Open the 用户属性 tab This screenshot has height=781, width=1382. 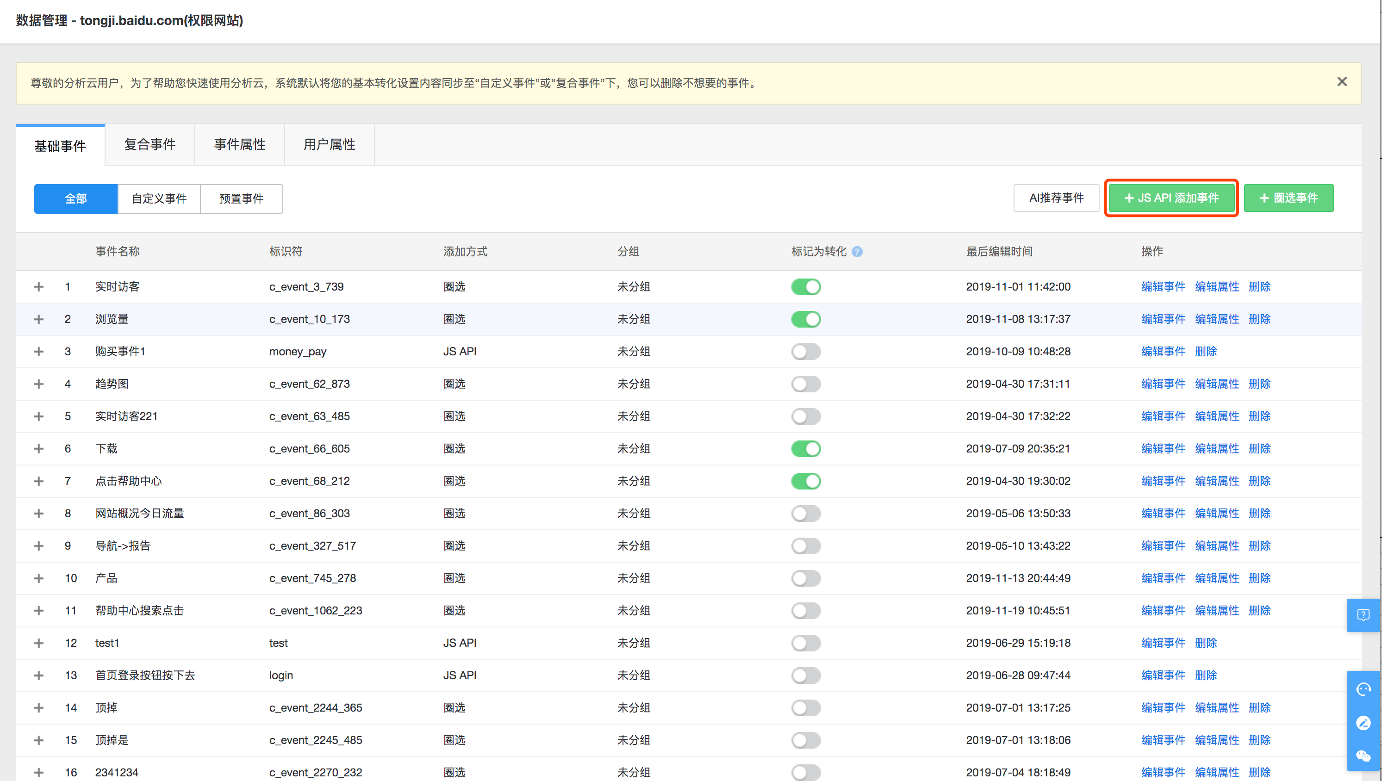pos(330,145)
